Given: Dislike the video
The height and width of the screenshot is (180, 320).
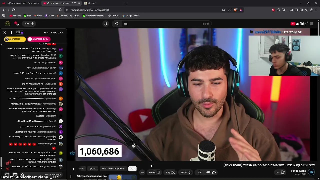Looking at the screenshot, I should pos(199,172).
